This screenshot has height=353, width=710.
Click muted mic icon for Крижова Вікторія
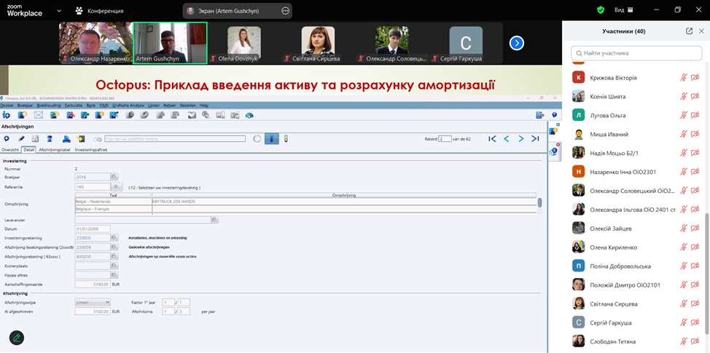click(x=683, y=78)
